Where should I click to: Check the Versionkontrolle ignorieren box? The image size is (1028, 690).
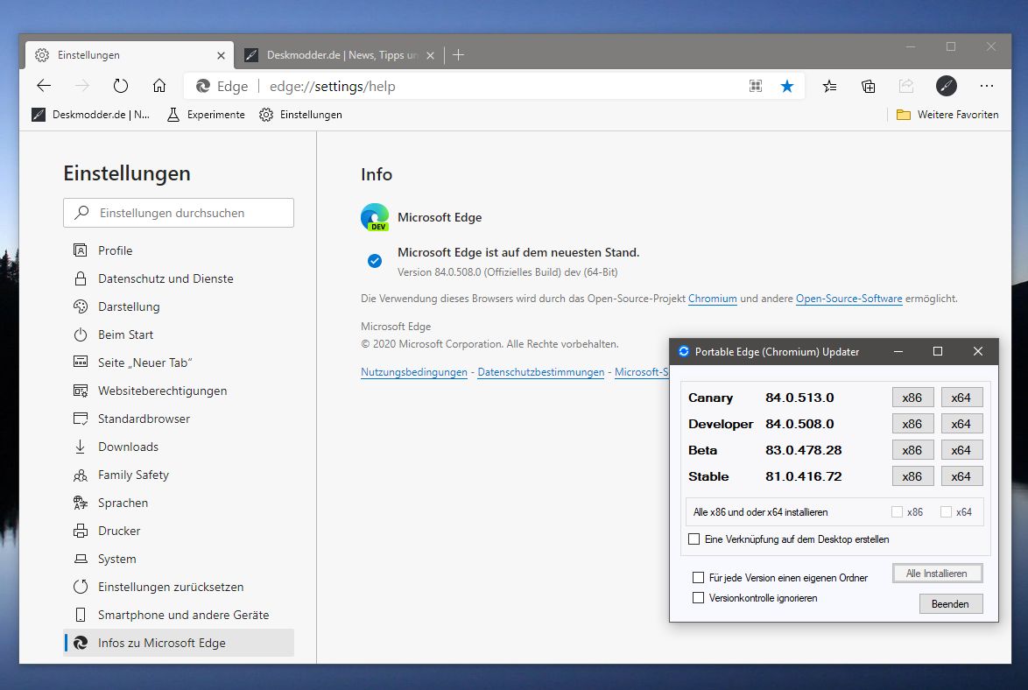[x=698, y=598]
